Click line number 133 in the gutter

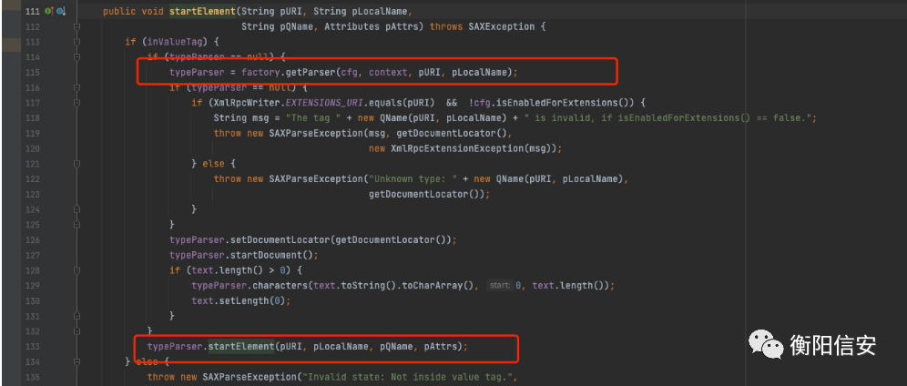coord(33,346)
